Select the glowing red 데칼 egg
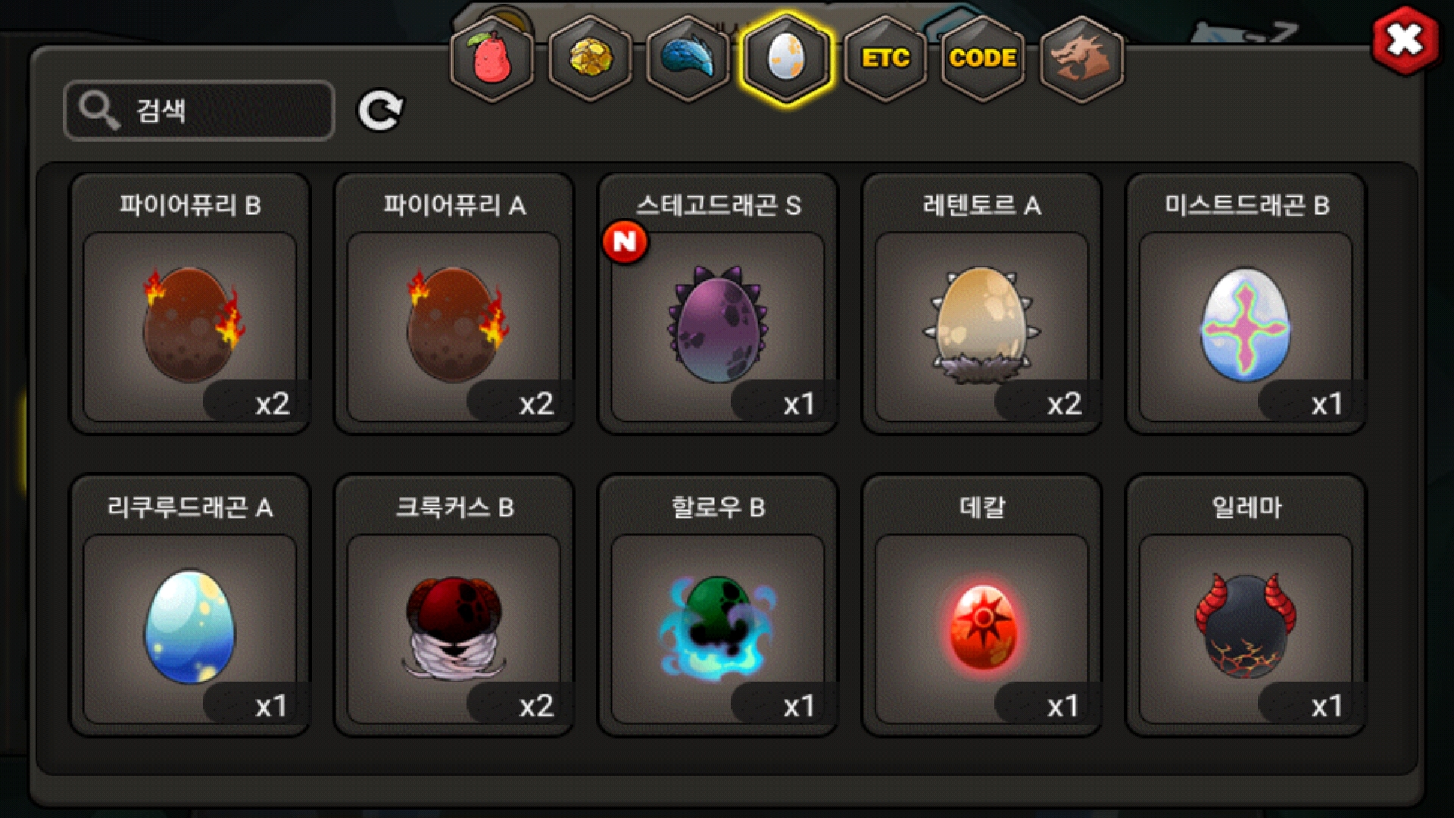 pyautogui.click(x=982, y=606)
